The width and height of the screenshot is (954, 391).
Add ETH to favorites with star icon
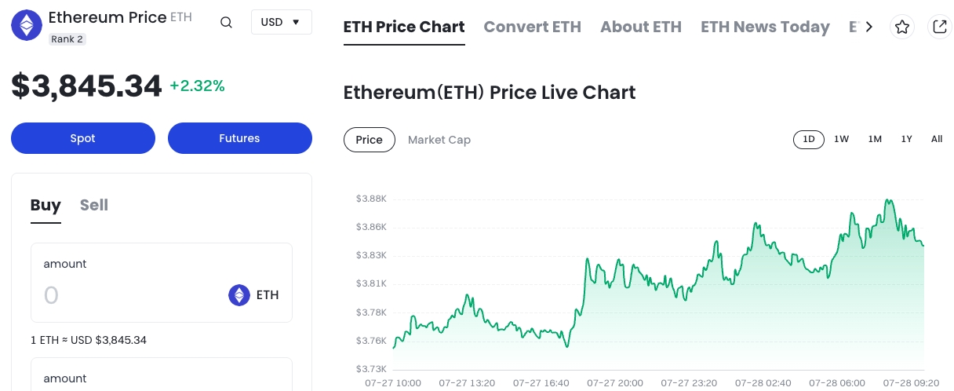pos(902,27)
